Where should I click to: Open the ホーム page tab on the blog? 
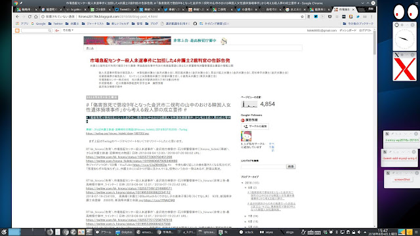pos(90,48)
